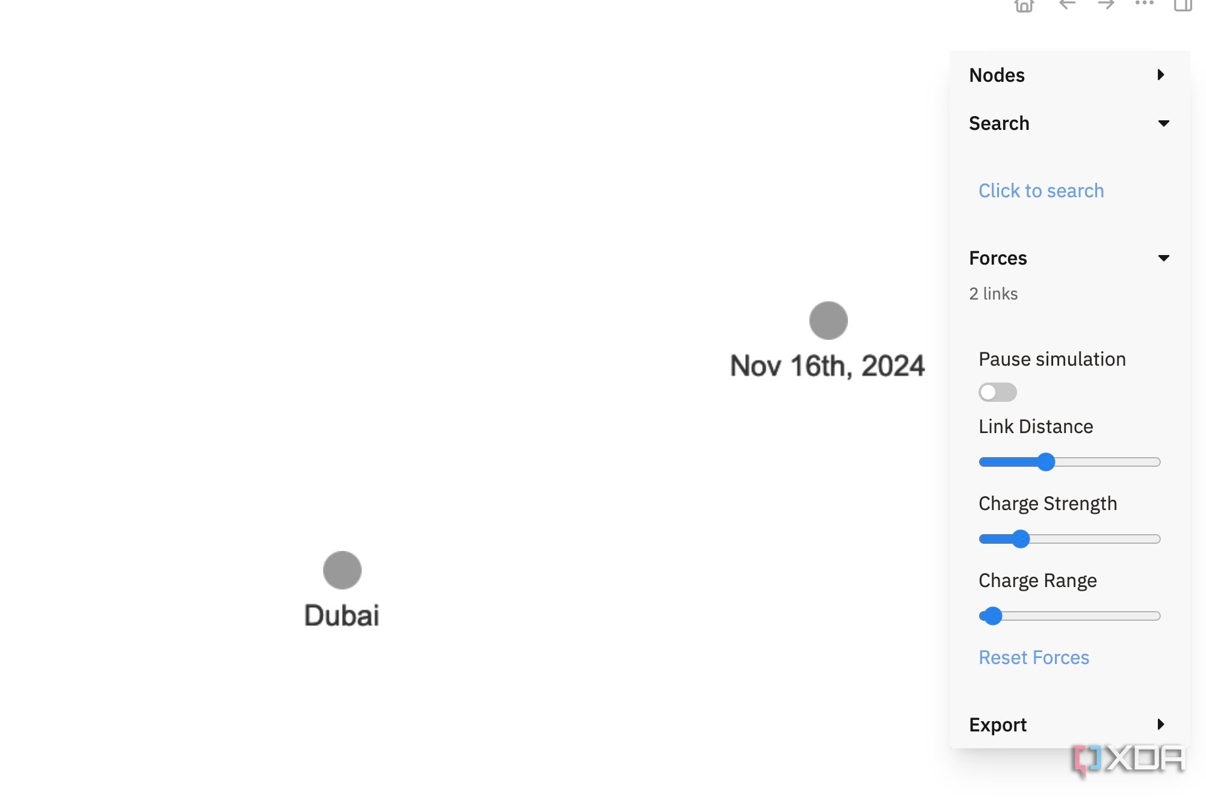Screen dimensions: 1206x800
Task: Click the Home icon in top toolbar
Action: click(x=1024, y=5)
